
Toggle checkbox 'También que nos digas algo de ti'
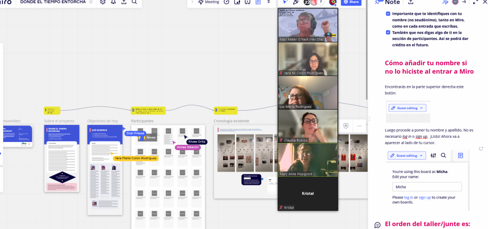click(388, 32)
